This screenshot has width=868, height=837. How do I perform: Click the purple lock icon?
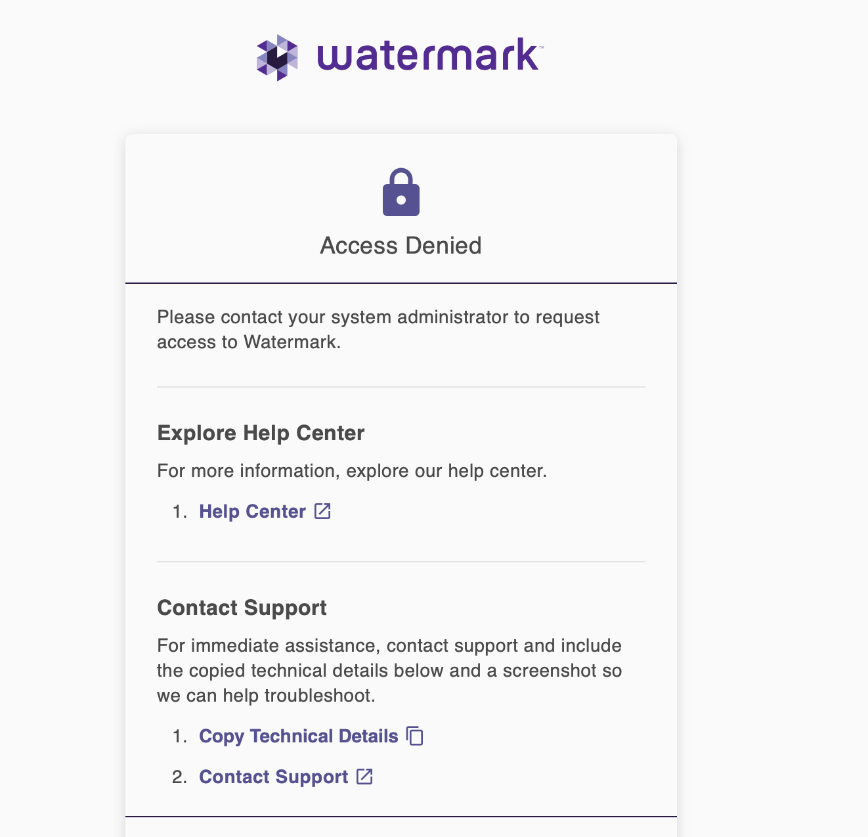[x=401, y=192]
